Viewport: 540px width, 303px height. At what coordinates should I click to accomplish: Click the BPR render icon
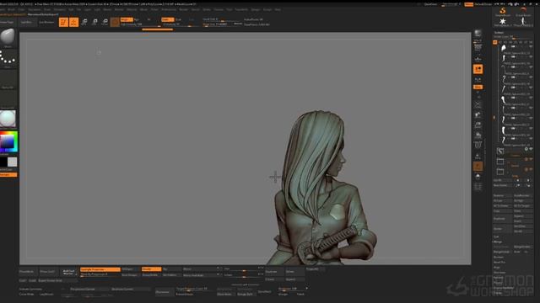click(478, 34)
